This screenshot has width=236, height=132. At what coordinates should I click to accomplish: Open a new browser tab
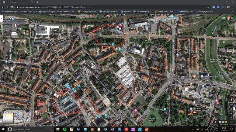coord(37,2)
